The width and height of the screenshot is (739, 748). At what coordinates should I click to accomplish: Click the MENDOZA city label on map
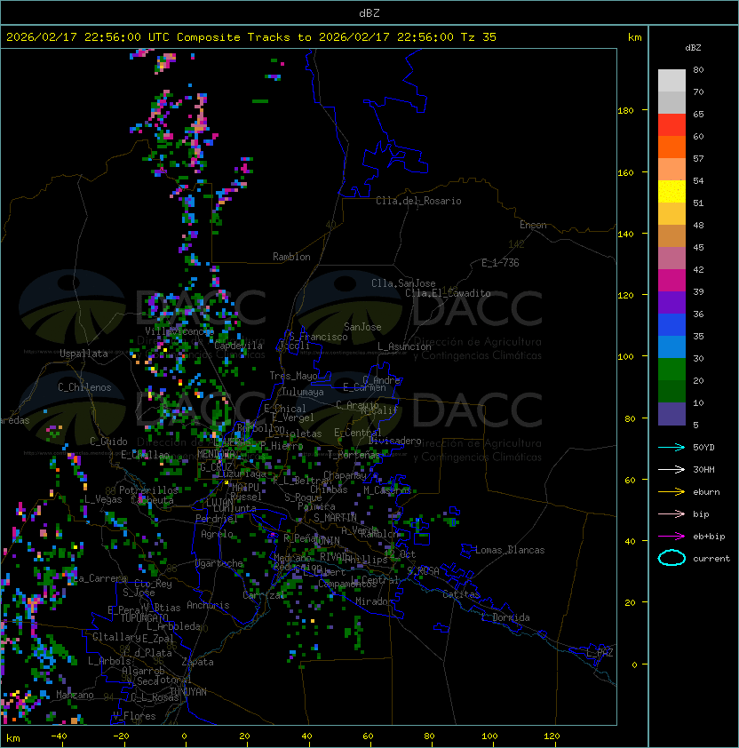[x=217, y=454]
